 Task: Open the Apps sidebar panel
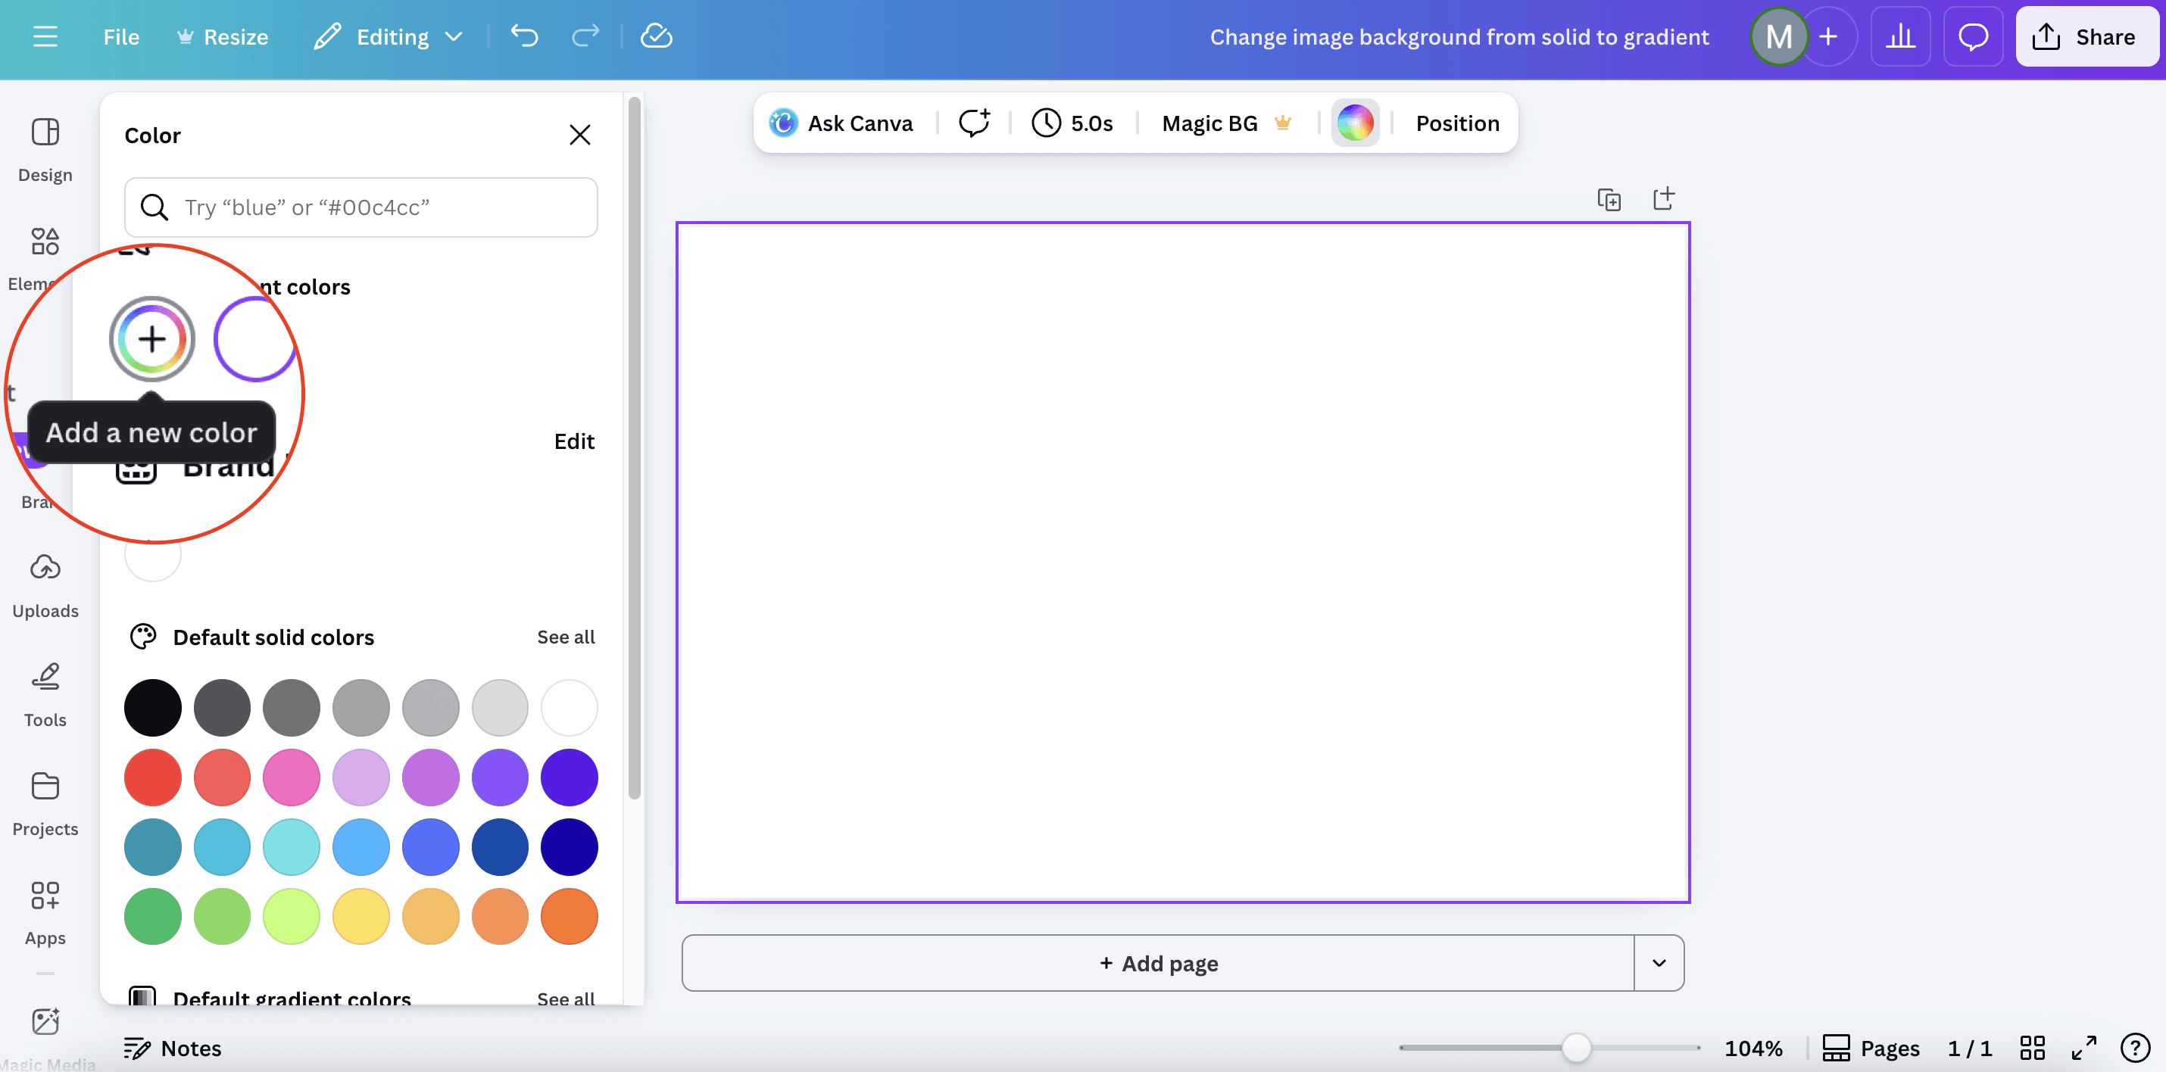pos(45,912)
